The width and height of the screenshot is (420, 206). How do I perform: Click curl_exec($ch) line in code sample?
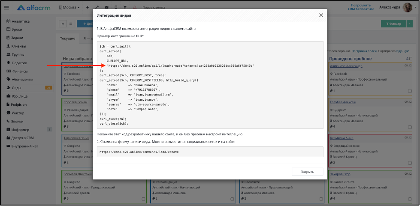point(113,119)
